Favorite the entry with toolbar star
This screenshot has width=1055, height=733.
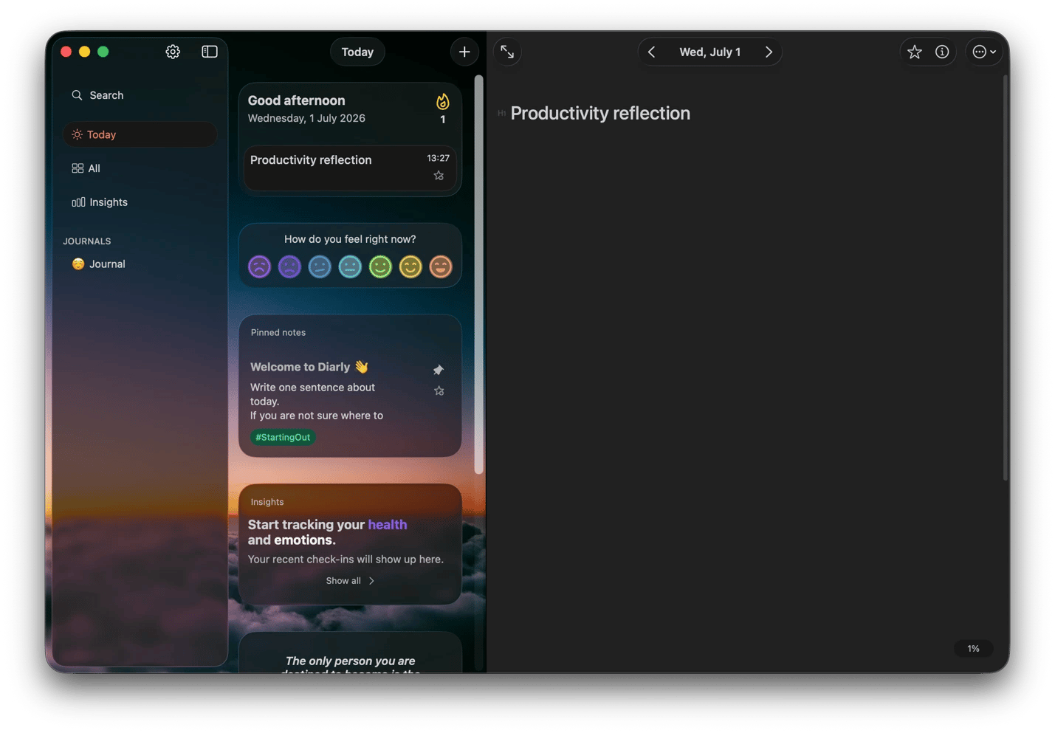coord(915,52)
